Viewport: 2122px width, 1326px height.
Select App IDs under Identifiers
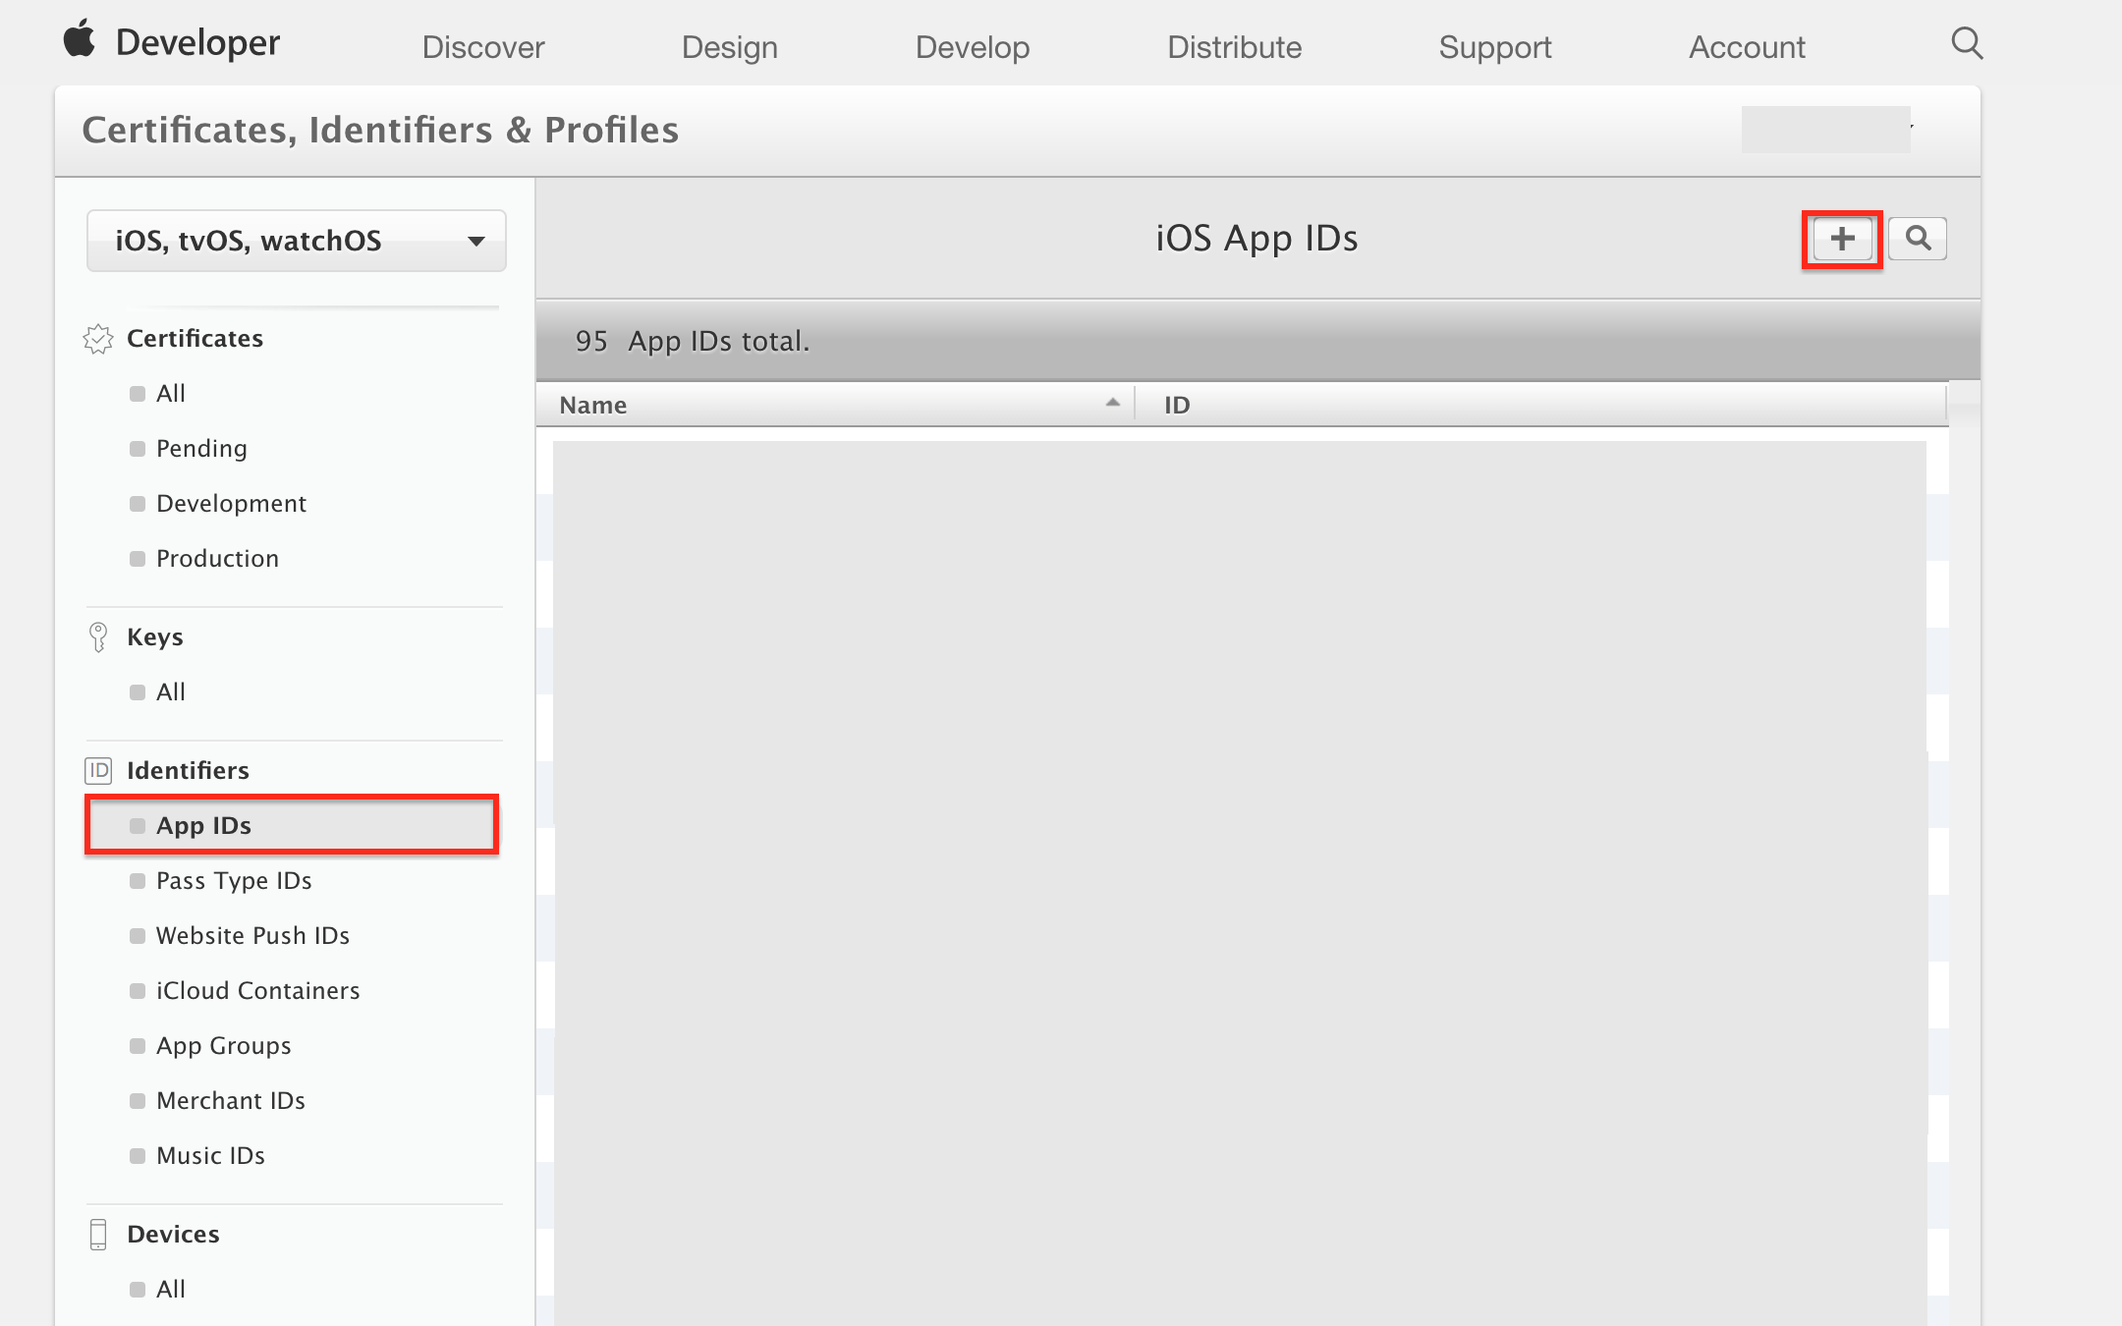tap(203, 826)
